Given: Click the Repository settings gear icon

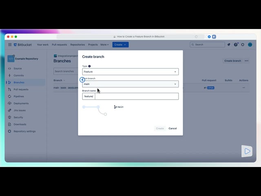Looking at the screenshot, I should (9, 131).
